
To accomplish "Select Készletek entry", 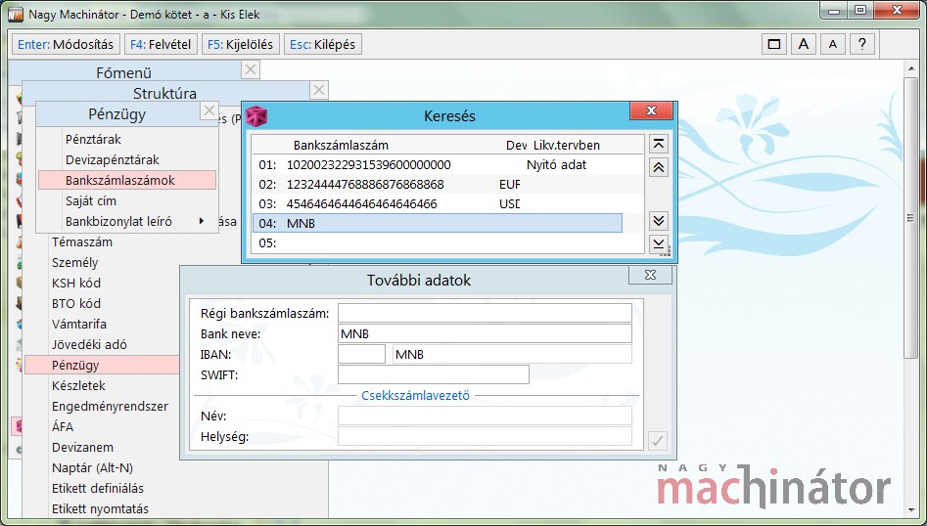I will pos(78,385).
